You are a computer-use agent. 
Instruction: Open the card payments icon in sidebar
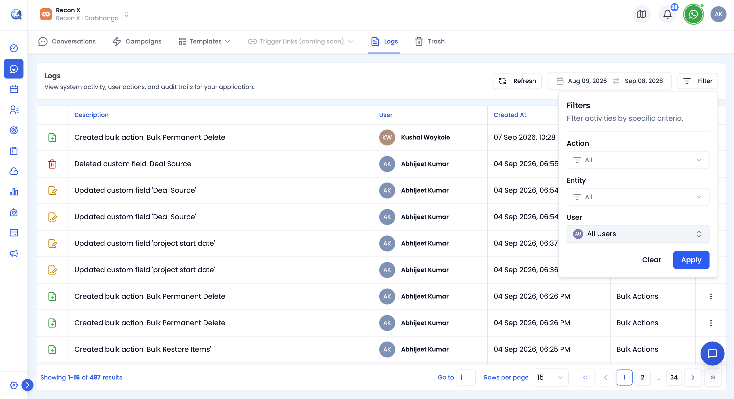tap(14, 233)
